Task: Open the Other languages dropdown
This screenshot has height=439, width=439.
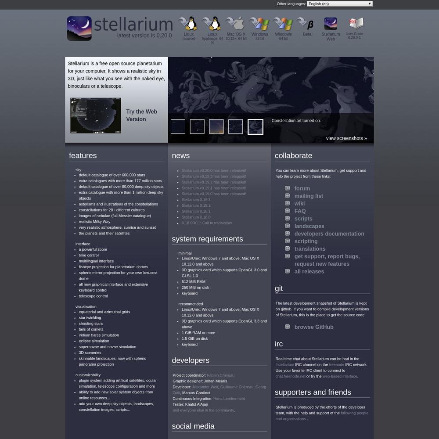Action: click(340, 4)
